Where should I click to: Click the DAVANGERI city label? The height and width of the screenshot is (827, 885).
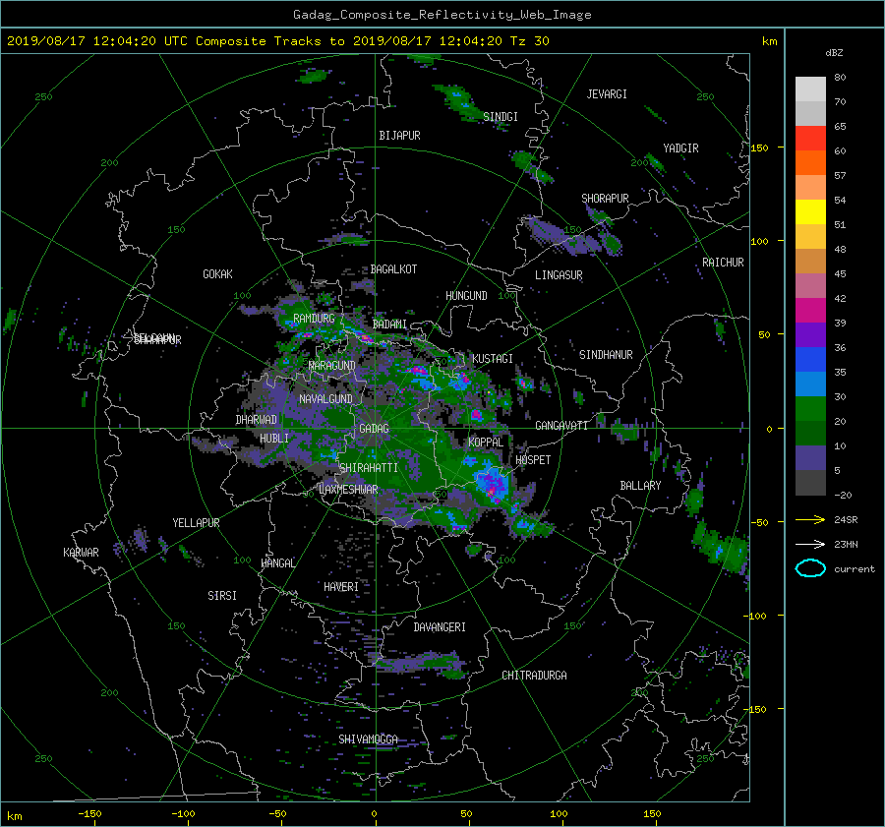click(x=440, y=627)
